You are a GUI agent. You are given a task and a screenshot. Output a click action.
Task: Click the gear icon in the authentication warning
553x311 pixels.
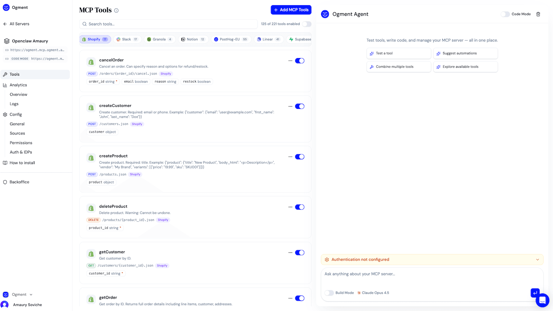[x=327, y=260]
